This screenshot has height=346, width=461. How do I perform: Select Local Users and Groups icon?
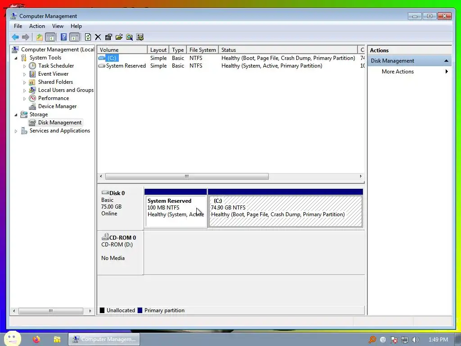(32, 90)
